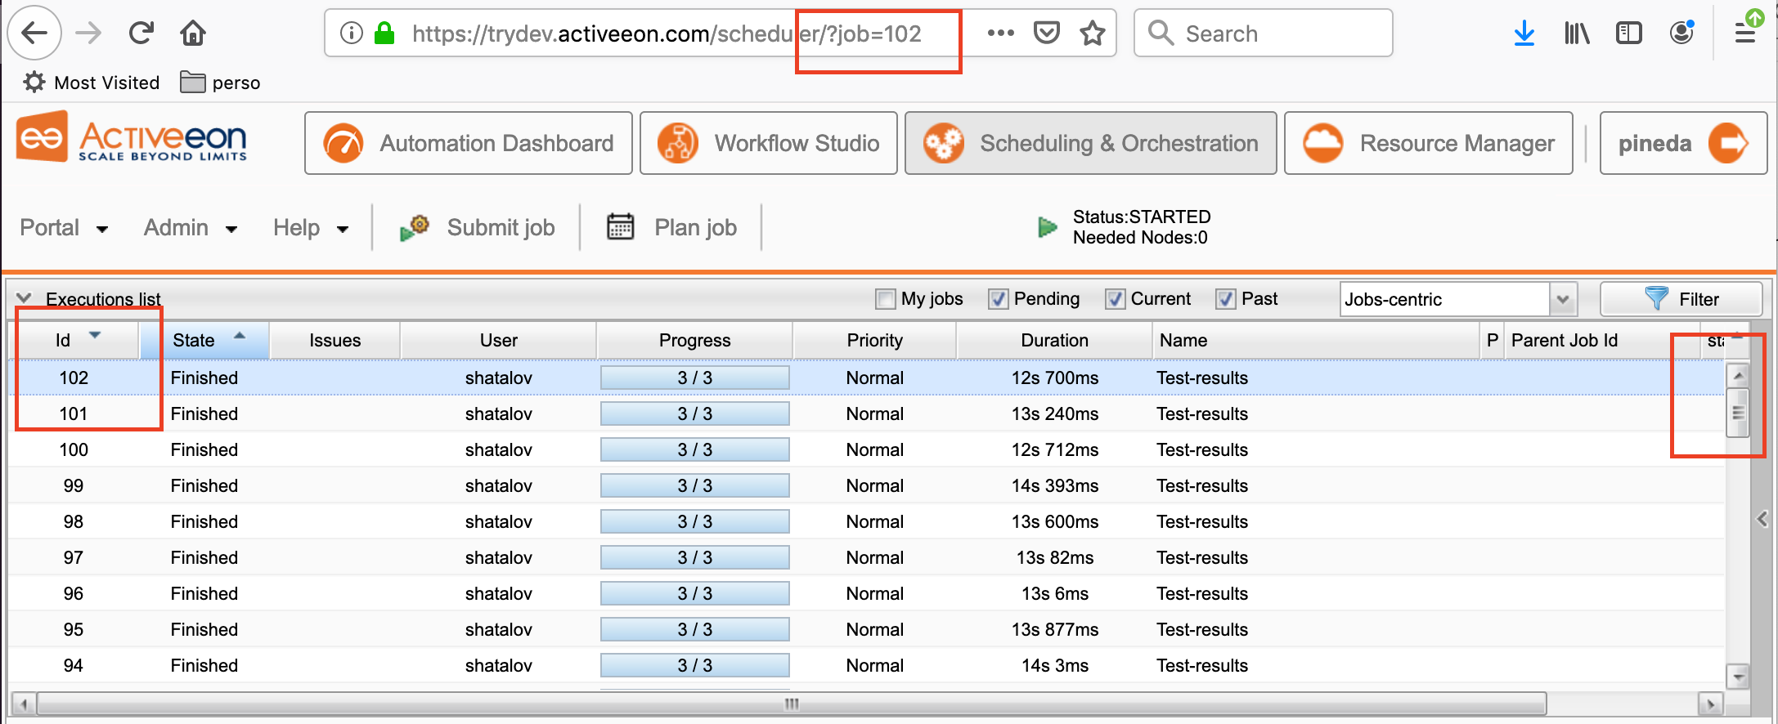The image size is (1778, 724).
Task: Uncheck the Past jobs checkbox
Action: [x=1225, y=299]
